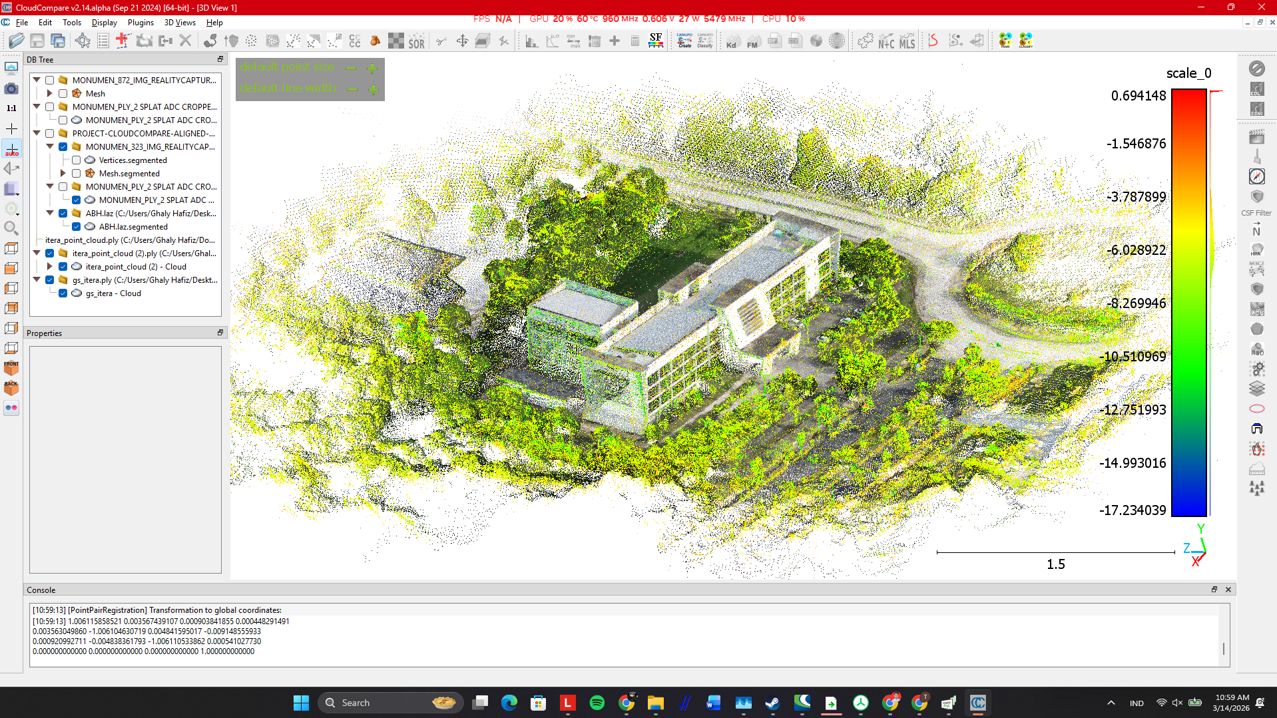Collapse MONUMEN_323_IMG_REALITYCAP tree node
Screen dimensions: 1277x718
pos(50,146)
